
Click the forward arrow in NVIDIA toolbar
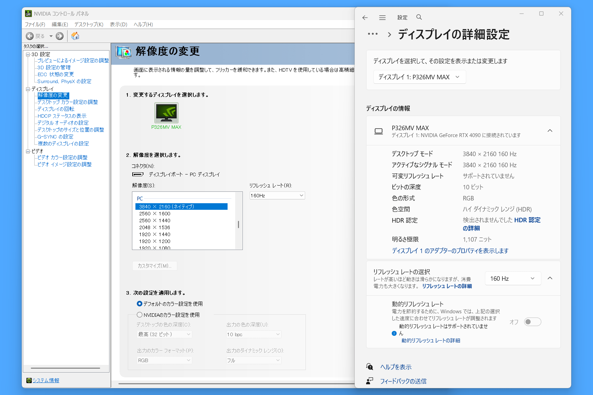(x=60, y=36)
